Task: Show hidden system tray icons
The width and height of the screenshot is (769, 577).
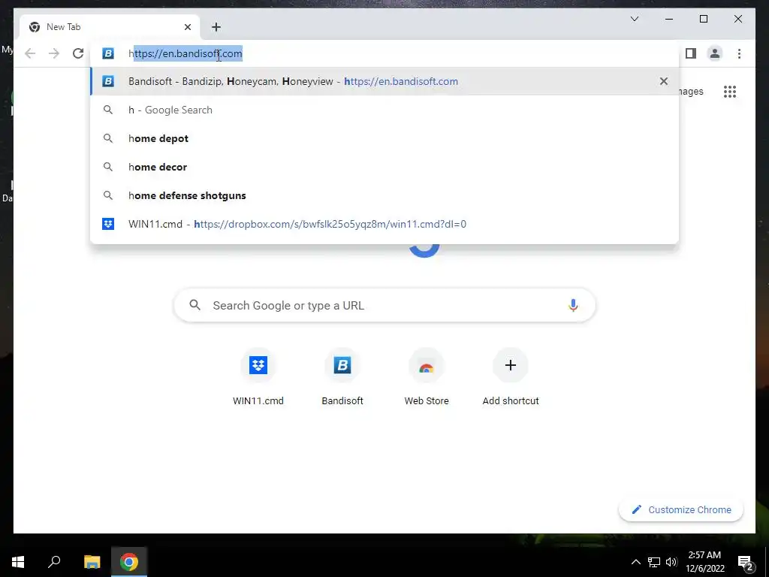Action: coord(635,562)
